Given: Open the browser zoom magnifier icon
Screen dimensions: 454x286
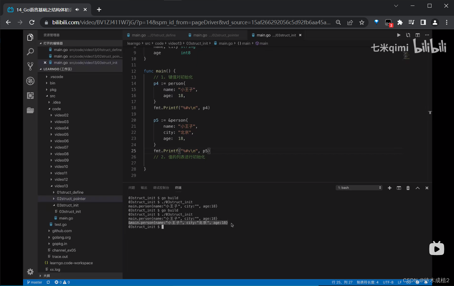Looking at the screenshot, I should click(338, 22).
